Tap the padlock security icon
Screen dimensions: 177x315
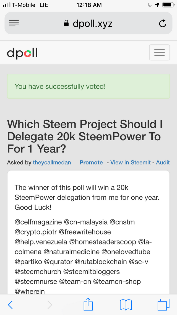point(66,24)
